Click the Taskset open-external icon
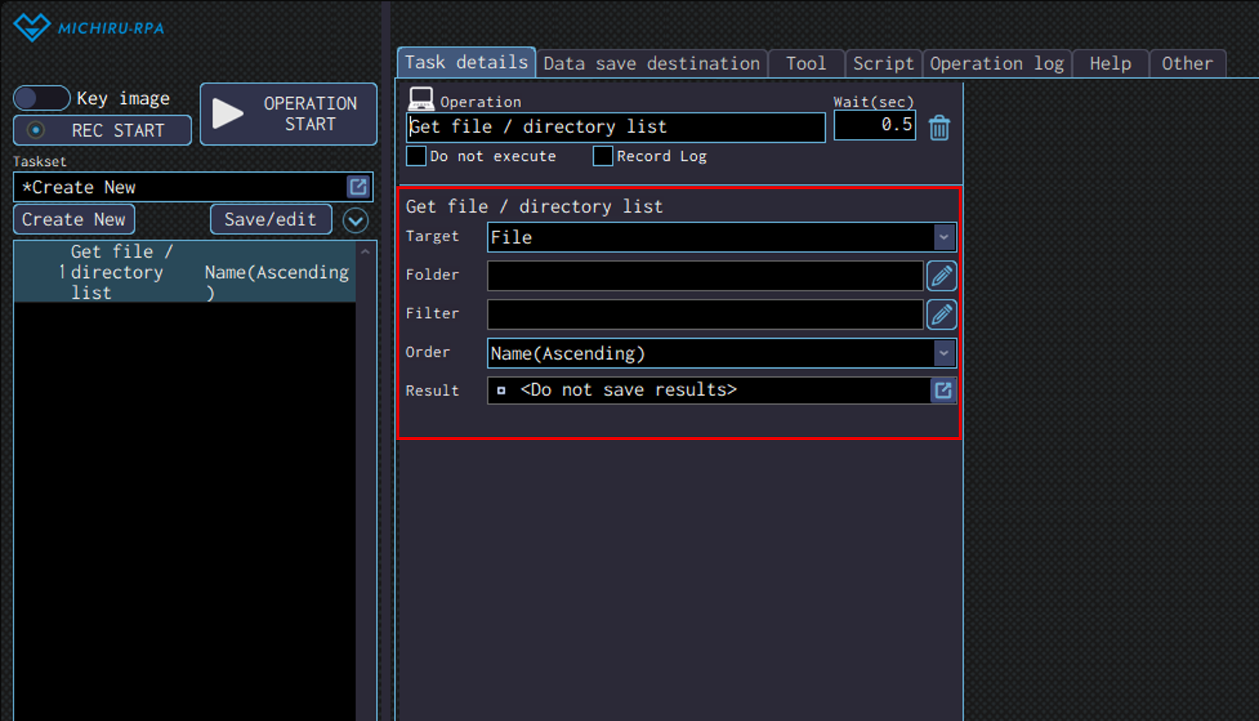Viewport: 1259px width, 721px height. 358,187
